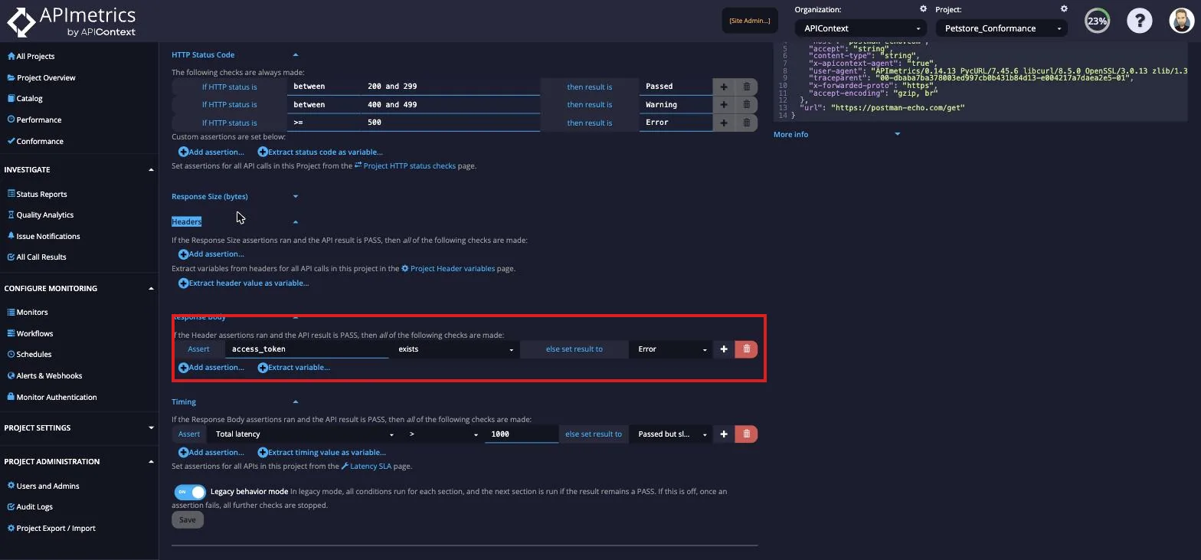This screenshot has height=560, width=1201.
Task: Add assertion under Response Body
Action: 211,367
